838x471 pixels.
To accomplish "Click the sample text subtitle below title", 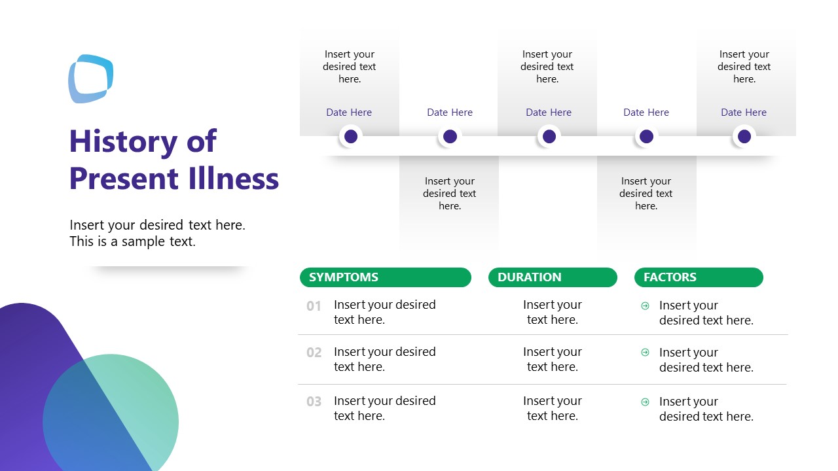I will click(157, 233).
